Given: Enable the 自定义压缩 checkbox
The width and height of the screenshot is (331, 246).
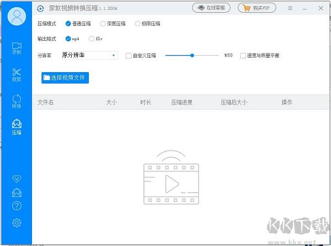Looking at the screenshot, I should tap(129, 56).
